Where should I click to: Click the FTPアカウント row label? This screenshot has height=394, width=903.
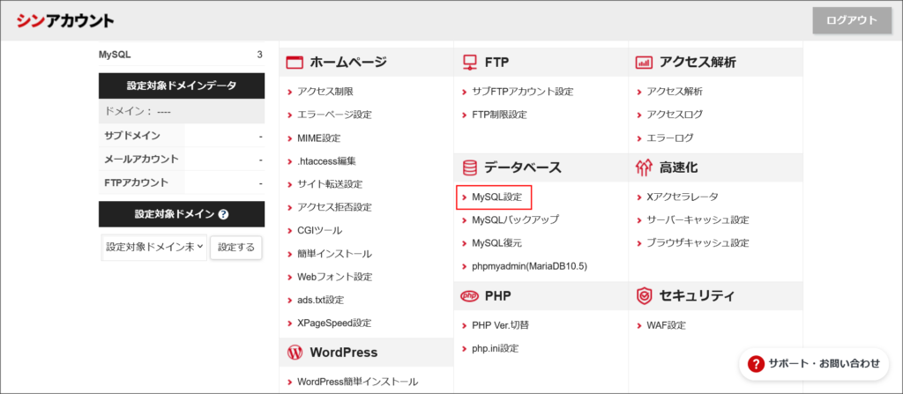click(x=137, y=182)
